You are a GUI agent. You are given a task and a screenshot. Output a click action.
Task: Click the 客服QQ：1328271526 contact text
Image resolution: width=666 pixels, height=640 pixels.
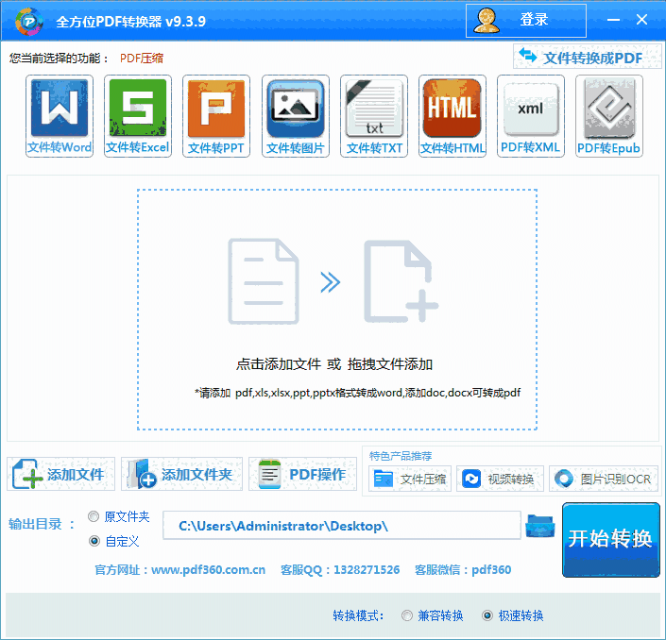[x=340, y=569]
